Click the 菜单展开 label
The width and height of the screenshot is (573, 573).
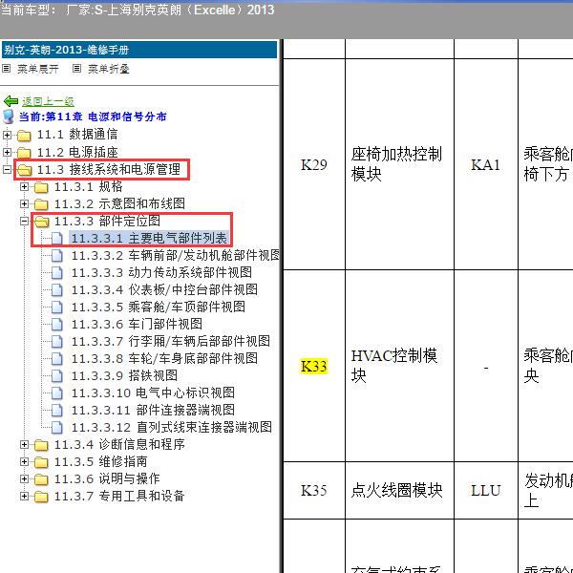point(38,69)
